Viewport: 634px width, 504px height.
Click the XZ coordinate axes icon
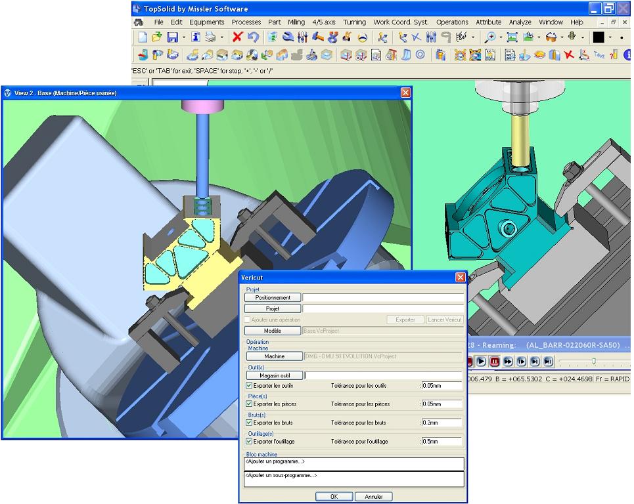pos(584,54)
